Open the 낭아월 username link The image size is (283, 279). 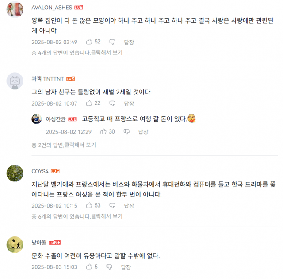39,243
